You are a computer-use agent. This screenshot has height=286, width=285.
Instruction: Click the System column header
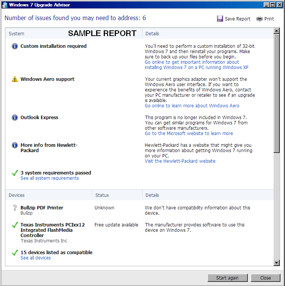tap(16, 34)
